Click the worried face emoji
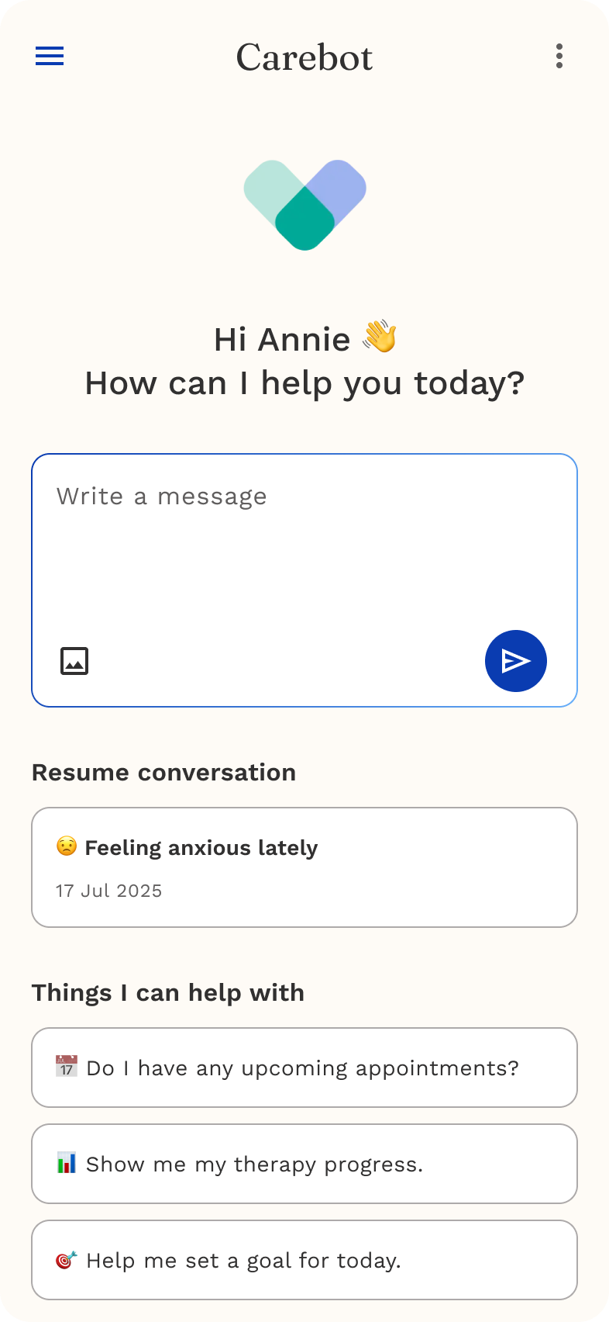609x1322 pixels. pos(67,846)
